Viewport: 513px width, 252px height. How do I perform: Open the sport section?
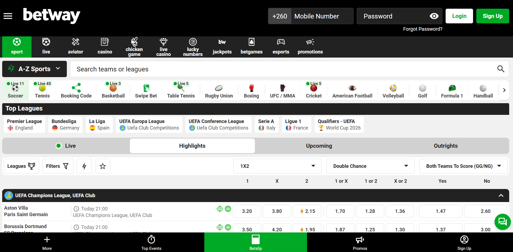(x=17, y=47)
